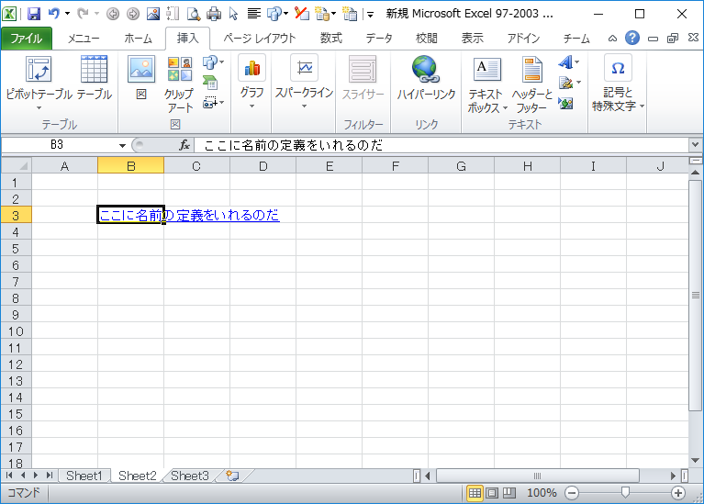This screenshot has width=704, height=504.
Task: Save the workbook with the floppy disk icon
Action: 34,14
